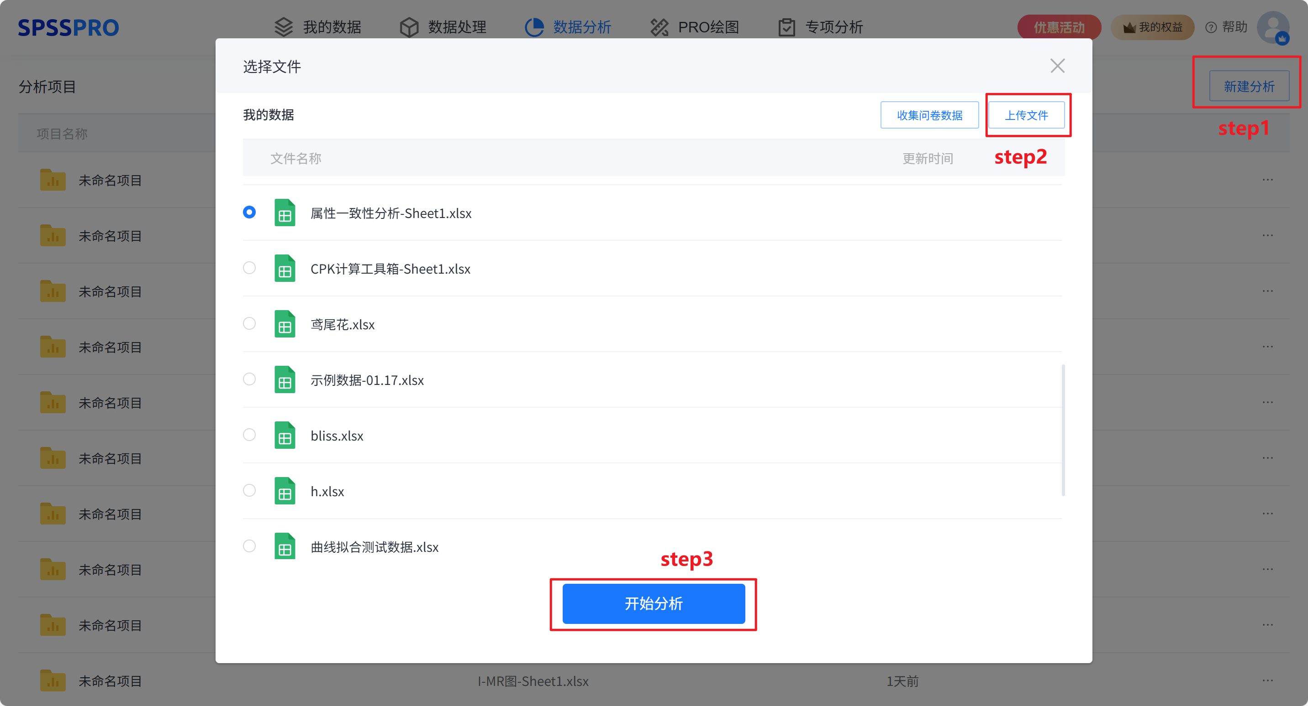
Task: Click the 1天前 timestamp in project list
Action: point(902,681)
